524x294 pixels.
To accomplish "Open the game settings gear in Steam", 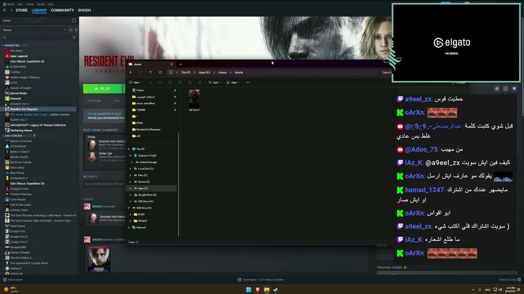I will pos(497,89).
